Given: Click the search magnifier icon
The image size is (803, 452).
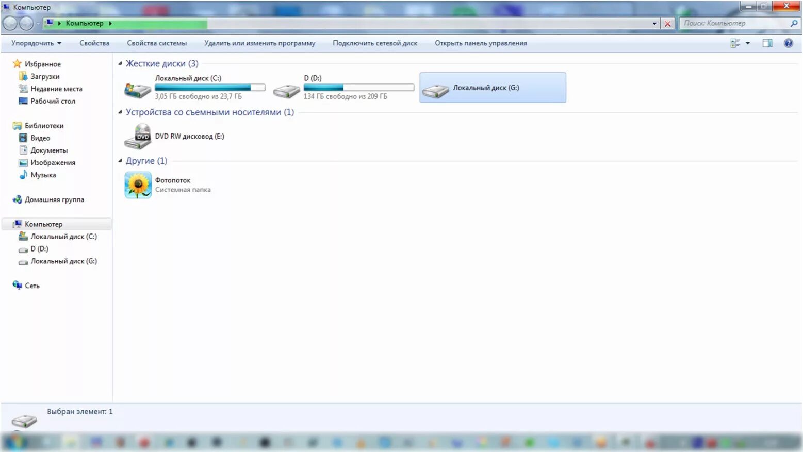Looking at the screenshot, I should pyautogui.click(x=794, y=23).
